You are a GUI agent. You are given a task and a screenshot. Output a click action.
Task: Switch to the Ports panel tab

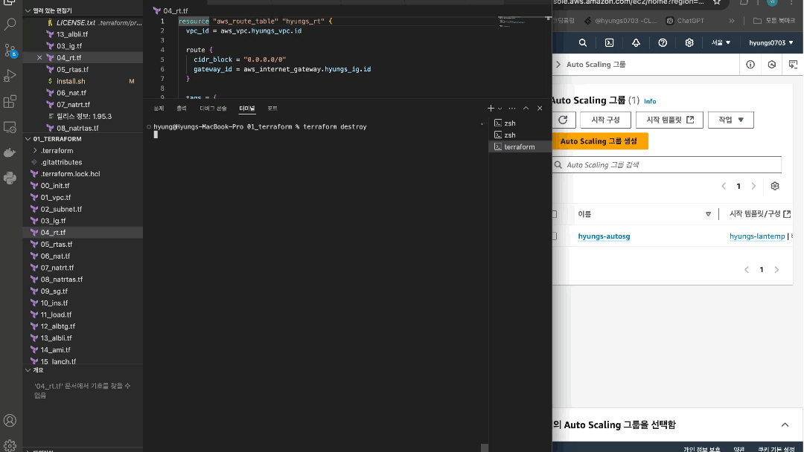pos(272,109)
